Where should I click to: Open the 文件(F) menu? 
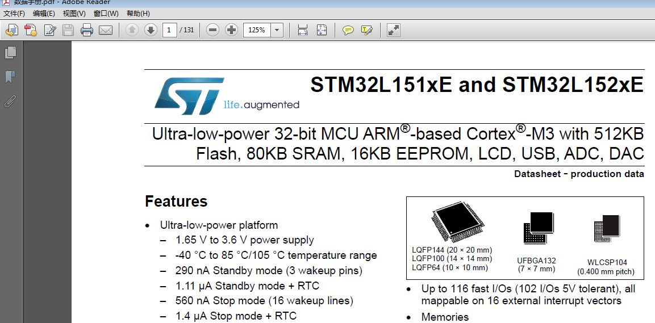pyautogui.click(x=14, y=14)
